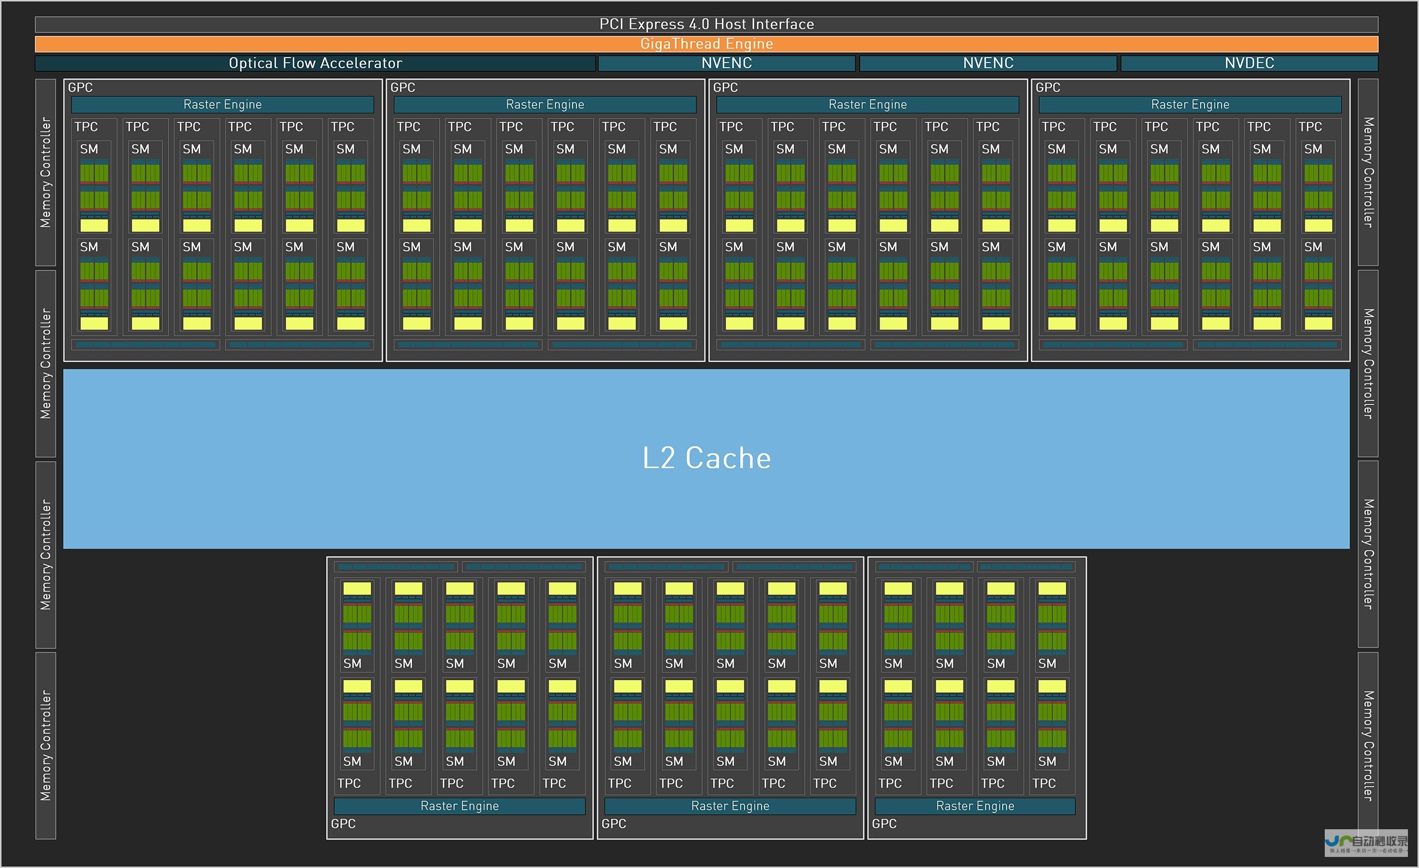Click the uppermost left-side Memory Controller
This screenshot has height=868, width=1419.
click(x=45, y=172)
